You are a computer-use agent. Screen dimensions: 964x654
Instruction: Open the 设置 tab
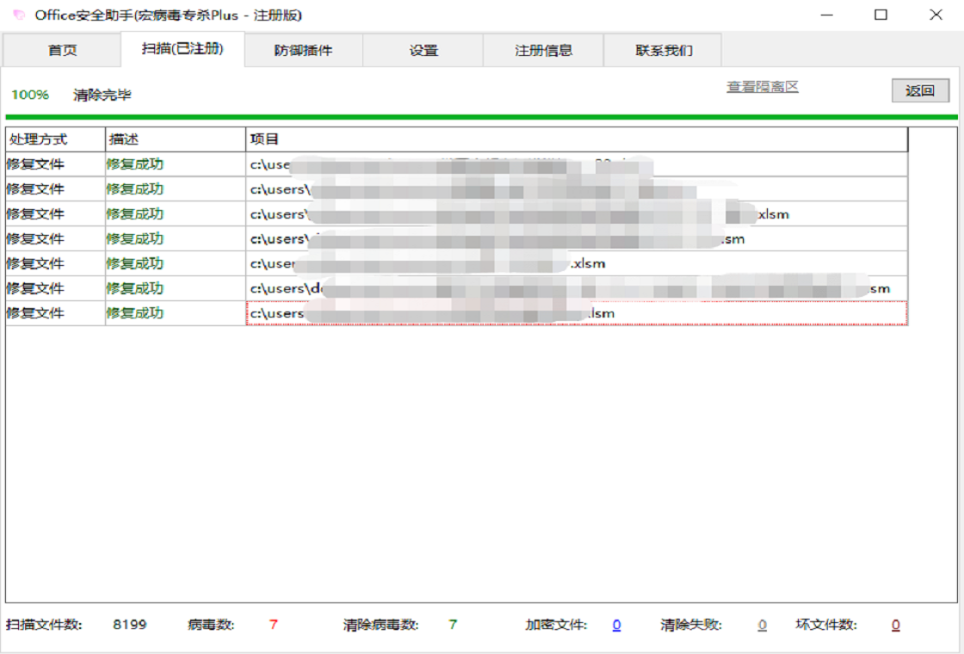(x=422, y=51)
